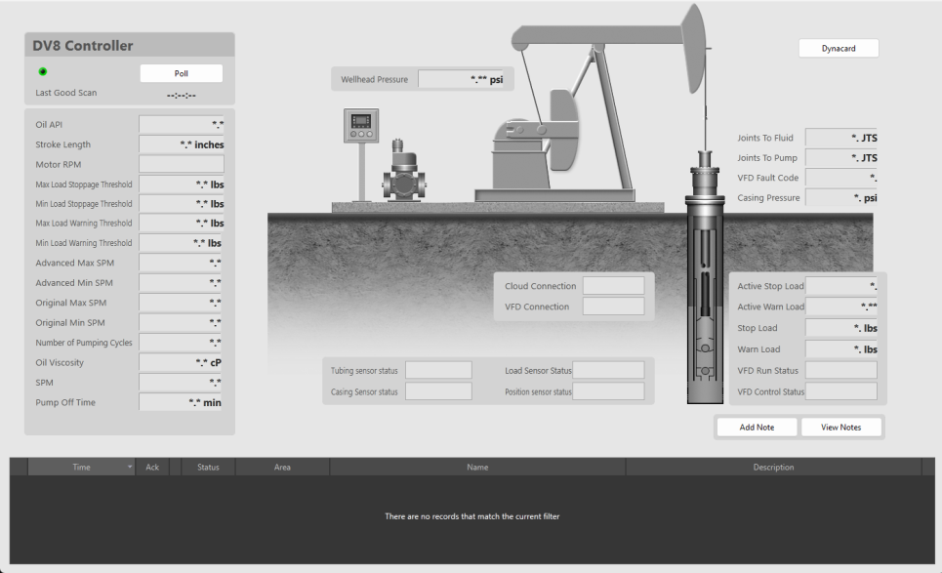Click the wellhead control valve graphic
Image resolution: width=942 pixels, height=573 pixels.
(405, 176)
